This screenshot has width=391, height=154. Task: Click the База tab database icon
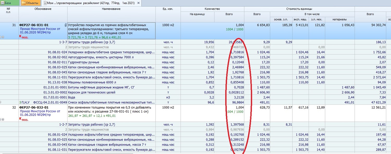(2, 3)
